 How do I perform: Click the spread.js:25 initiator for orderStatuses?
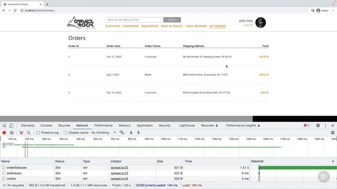(120, 167)
